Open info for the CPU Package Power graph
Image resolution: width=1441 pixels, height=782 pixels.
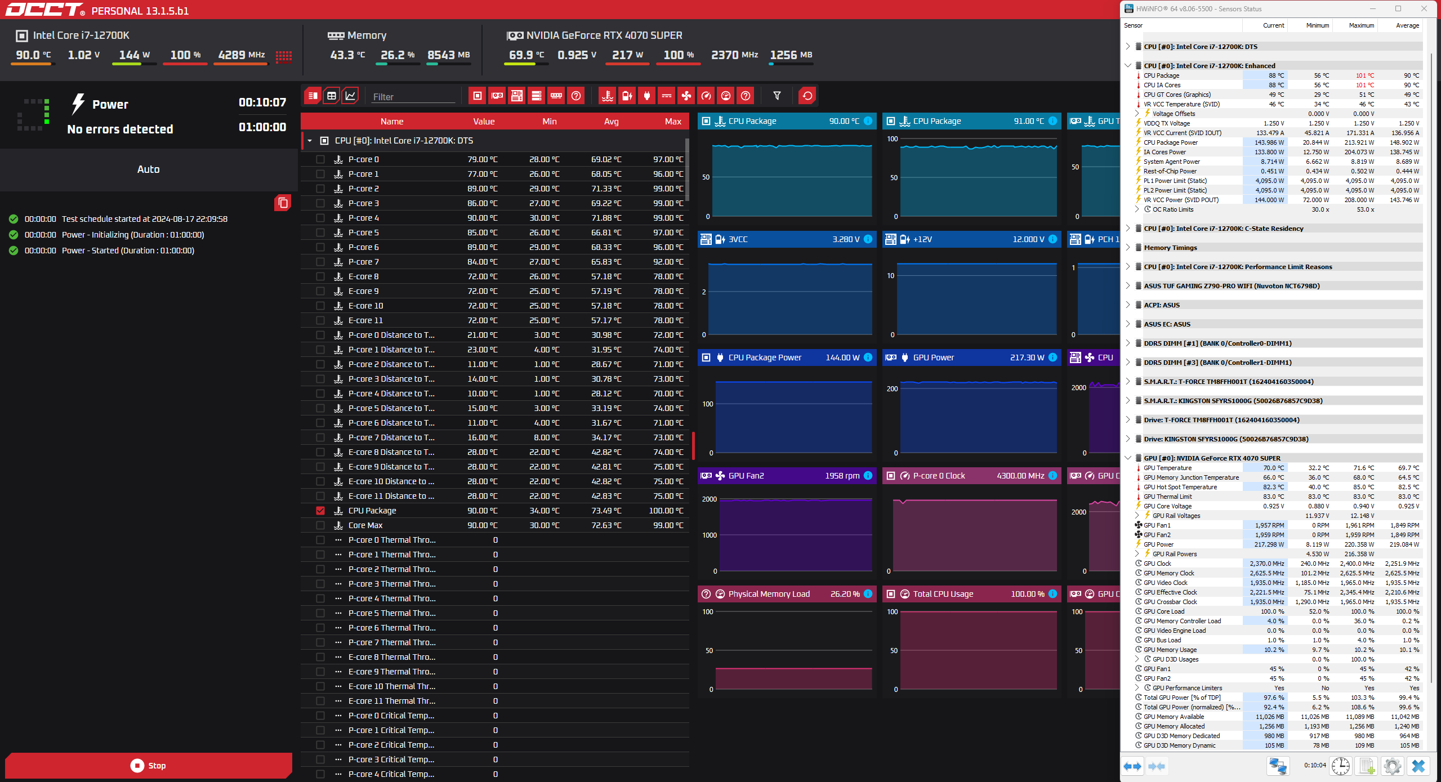point(868,358)
